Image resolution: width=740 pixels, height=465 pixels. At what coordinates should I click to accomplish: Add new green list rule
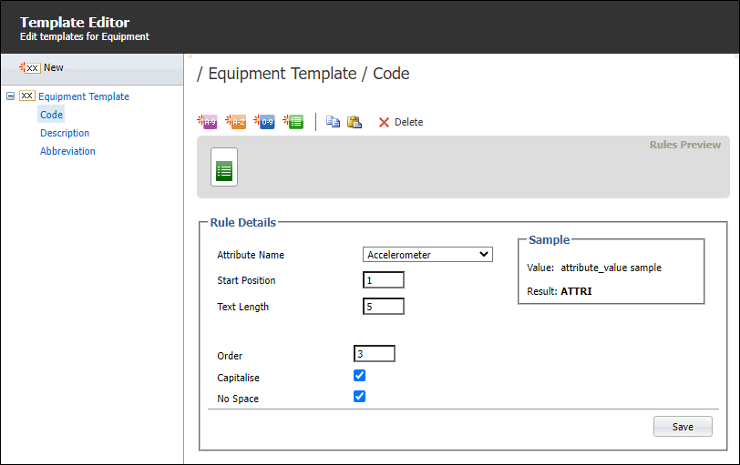(x=293, y=122)
